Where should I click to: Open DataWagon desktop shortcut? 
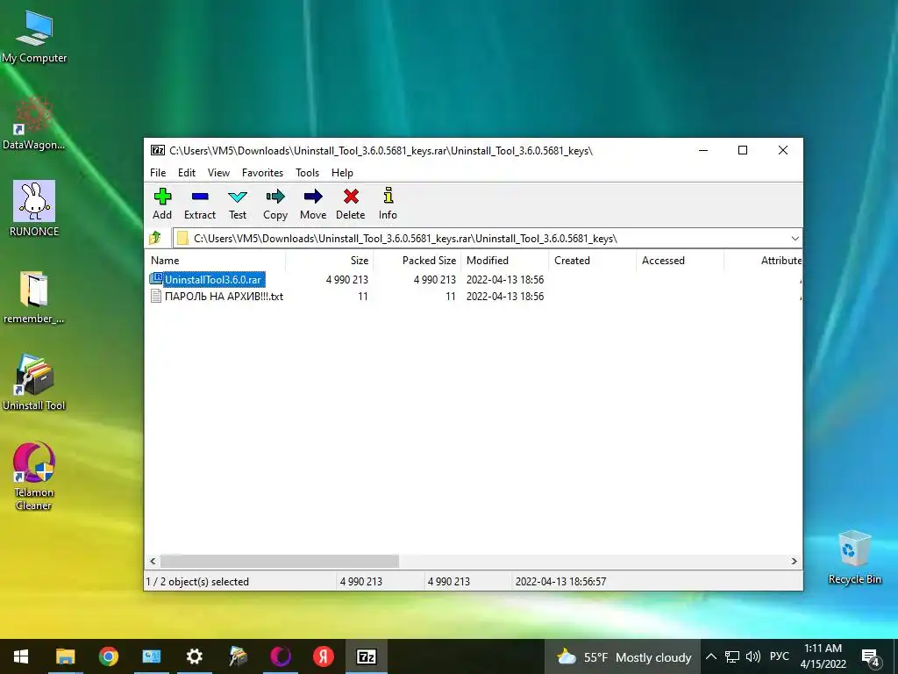coord(34,123)
